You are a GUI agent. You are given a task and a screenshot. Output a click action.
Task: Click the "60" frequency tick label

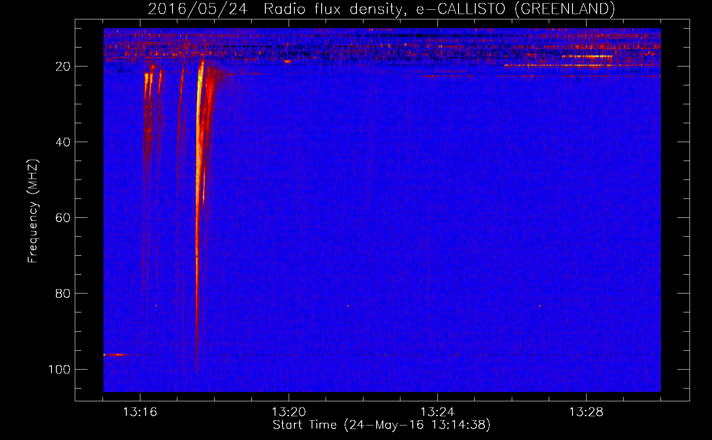pyautogui.click(x=63, y=218)
